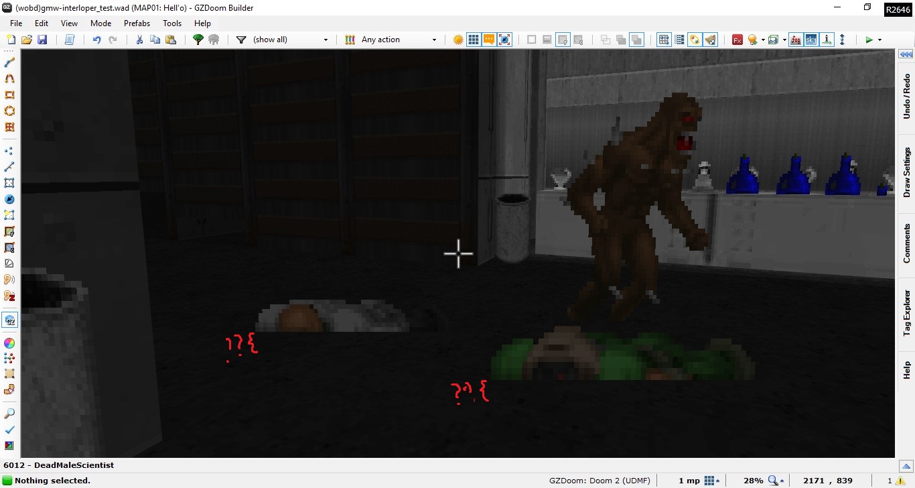915x488 pixels.
Task: Open the Prefabs menu
Action: [x=137, y=23]
